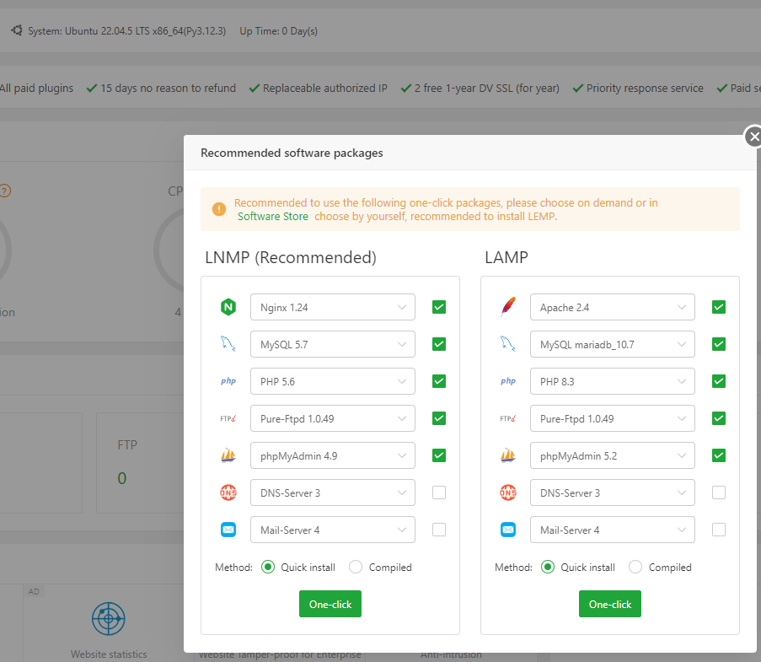
Task: Open the Software Store link
Action: pos(273,217)
